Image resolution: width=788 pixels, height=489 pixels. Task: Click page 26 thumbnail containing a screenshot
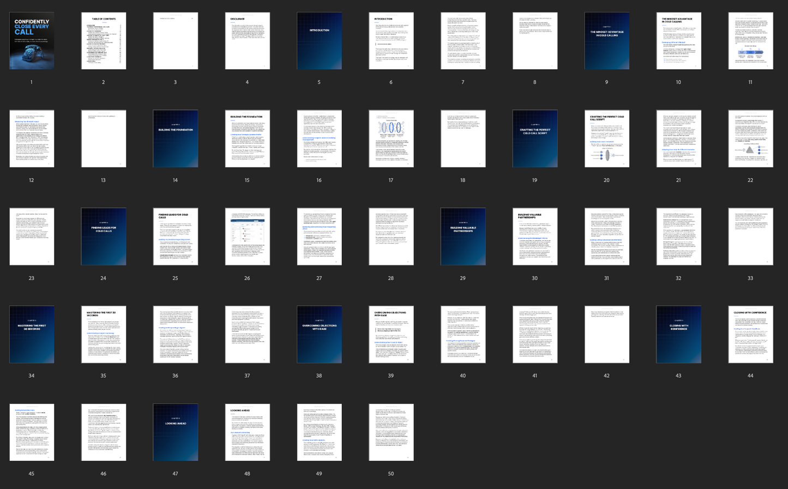(x=248, y=237)
